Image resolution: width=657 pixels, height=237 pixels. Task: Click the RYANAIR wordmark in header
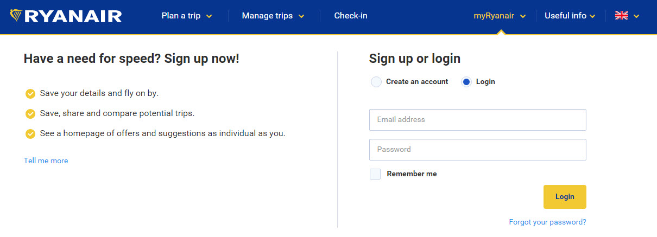pyautogui.click(x=73, y=16)
